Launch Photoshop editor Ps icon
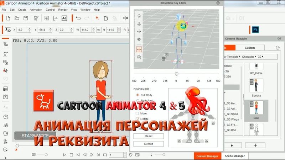Screen dimensions: 285x160 tap(255, 30)
